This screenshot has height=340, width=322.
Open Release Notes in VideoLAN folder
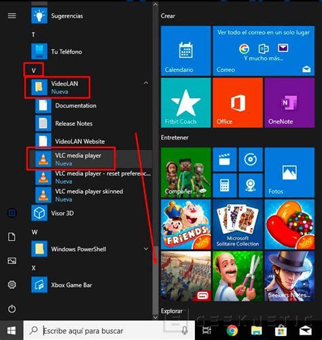93,124
